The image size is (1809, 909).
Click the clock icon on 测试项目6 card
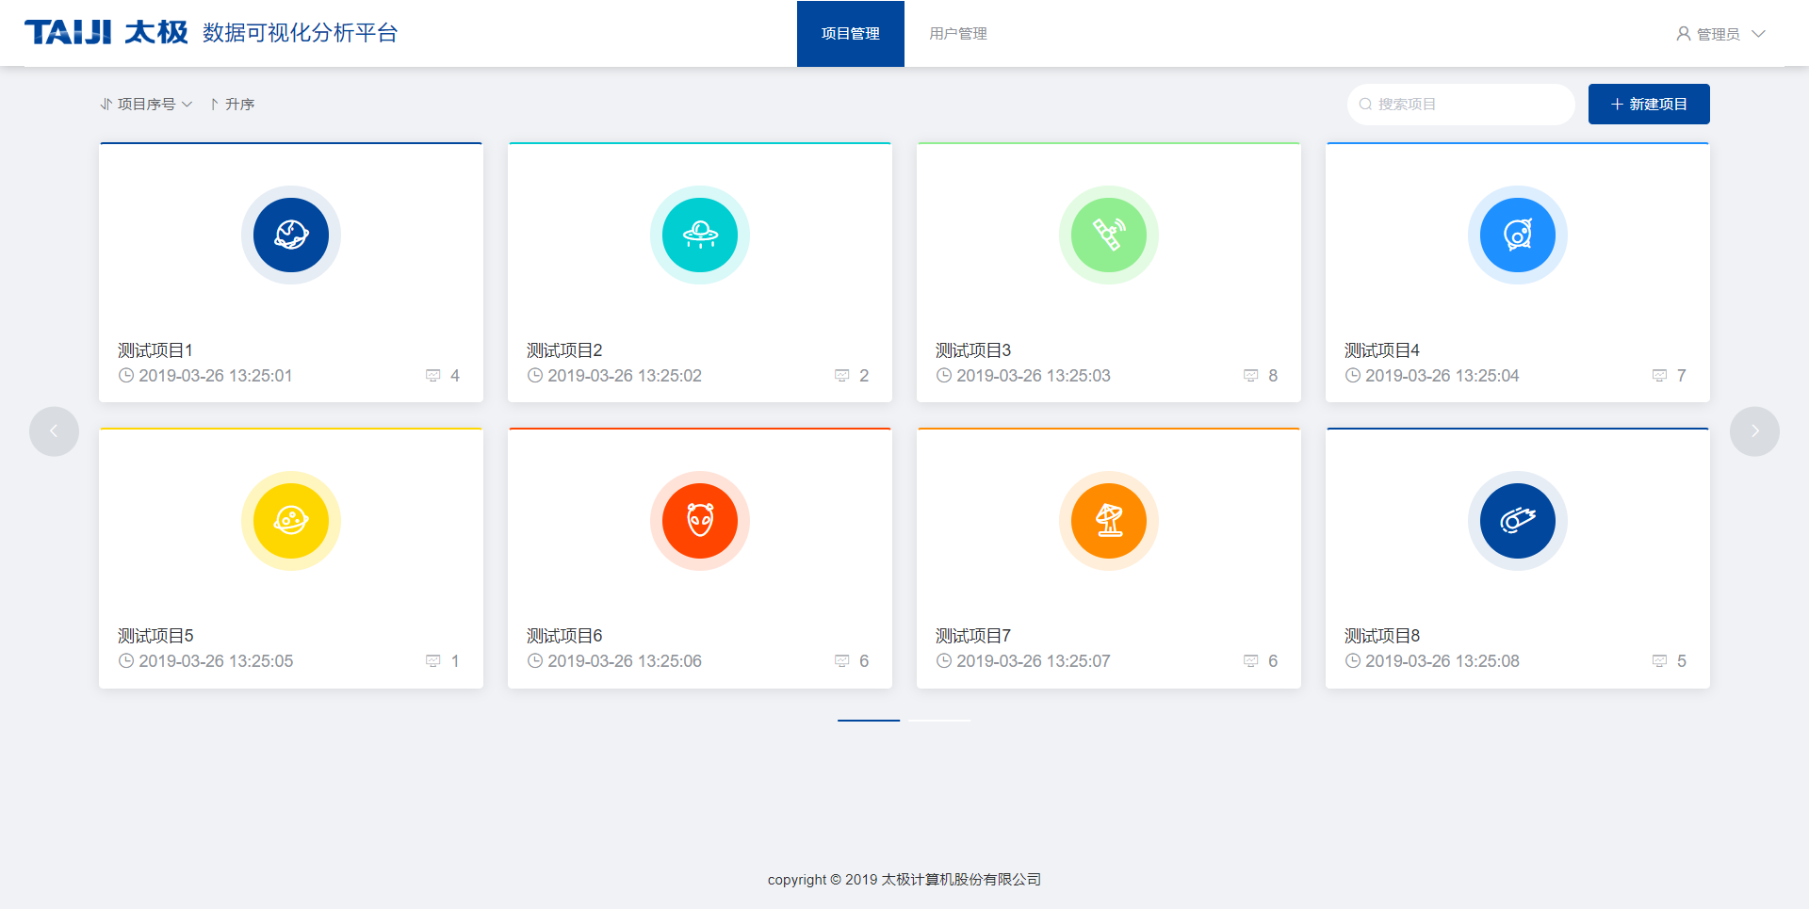535,660
